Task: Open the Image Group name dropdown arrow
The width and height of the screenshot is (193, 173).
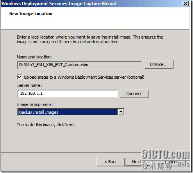Action: point(121,112)
